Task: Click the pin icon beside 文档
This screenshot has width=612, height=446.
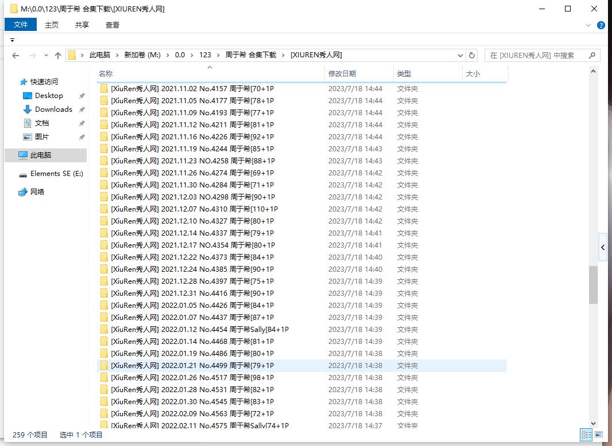Action: pyautogui.click(x=82, y=124)
